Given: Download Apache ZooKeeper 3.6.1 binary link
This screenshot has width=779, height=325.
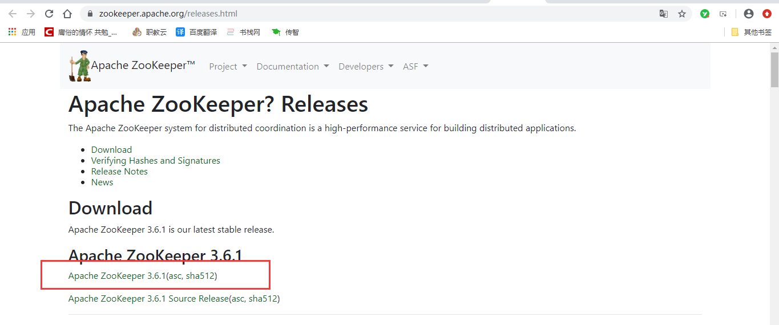Looking at the screenshot, I should [117, 276].
